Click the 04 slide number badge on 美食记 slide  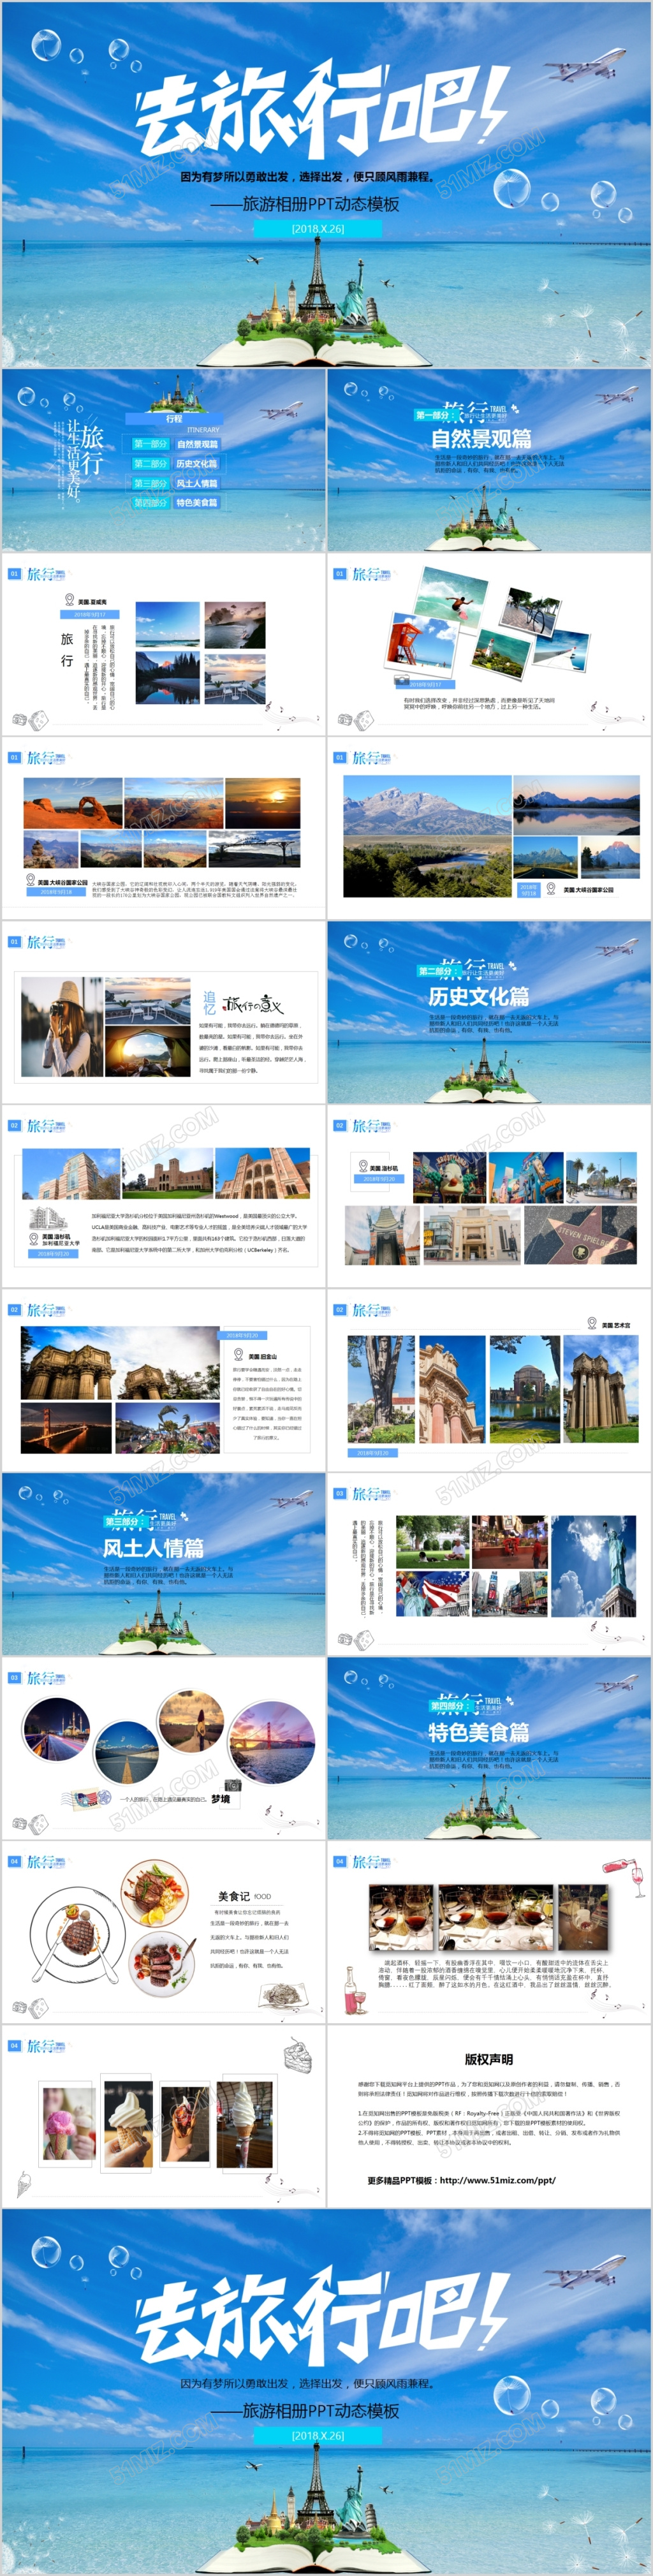(14, 1861)
